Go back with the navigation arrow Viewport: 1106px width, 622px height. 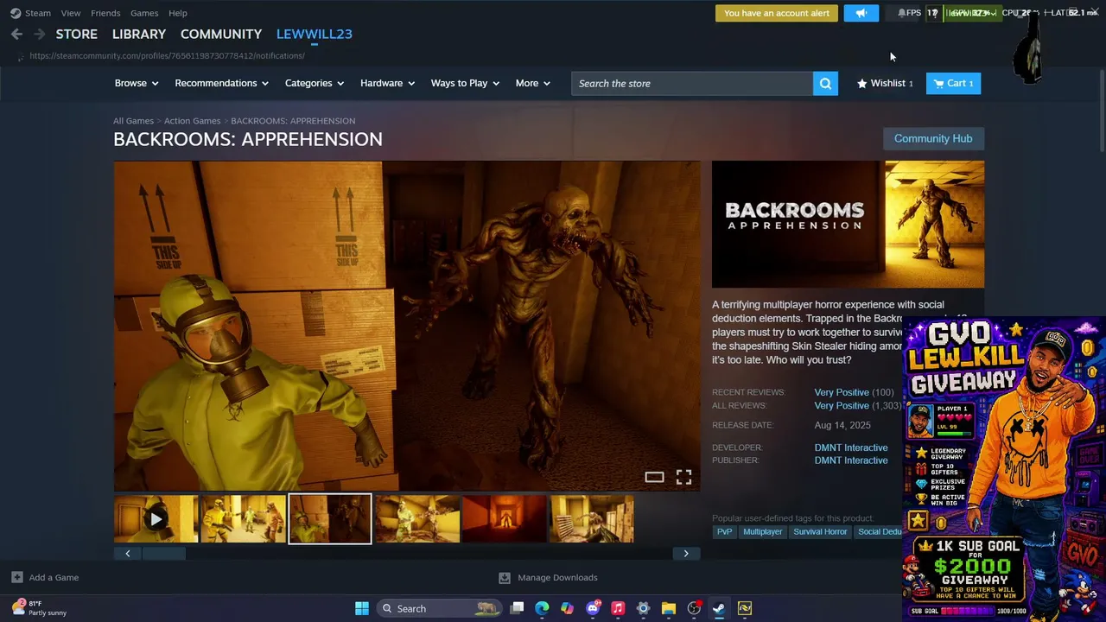point(16,34)
